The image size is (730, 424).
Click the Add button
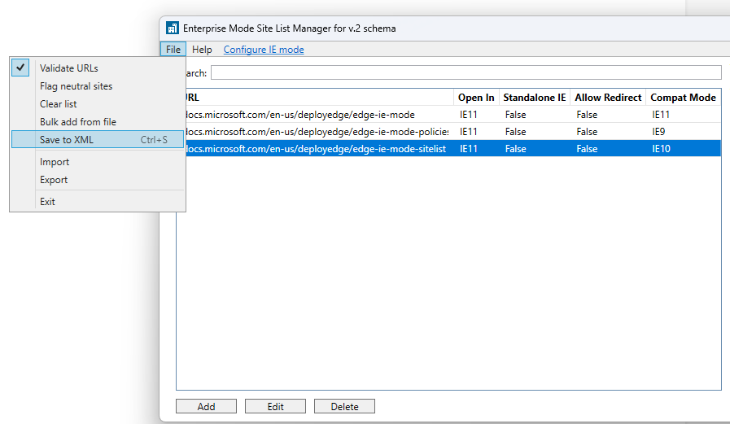(x=206, y=406)
